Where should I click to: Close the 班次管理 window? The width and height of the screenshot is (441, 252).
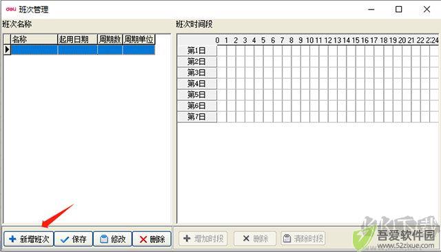pos(427,9)
